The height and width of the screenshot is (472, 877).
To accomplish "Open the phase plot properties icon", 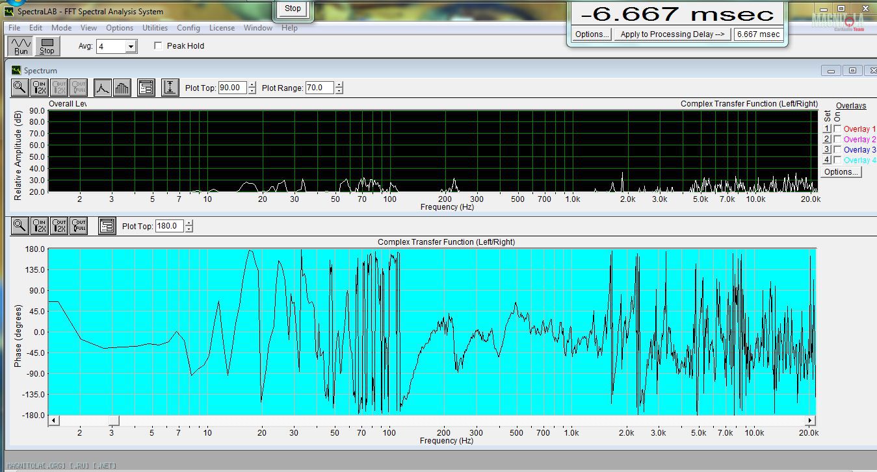I will pyautogui.click(x=107, y=226).
